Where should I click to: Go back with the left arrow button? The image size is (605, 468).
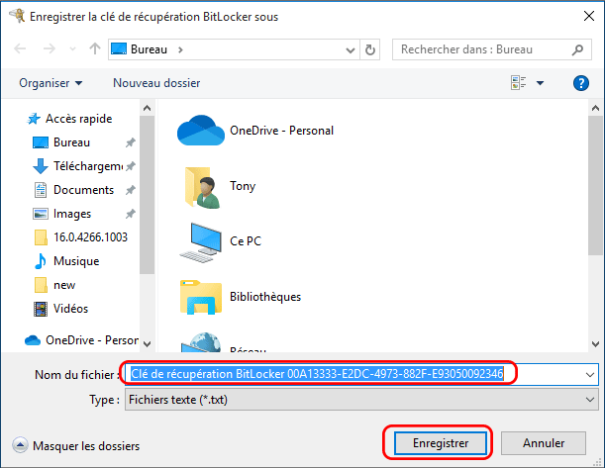click(x=20, y=48)
